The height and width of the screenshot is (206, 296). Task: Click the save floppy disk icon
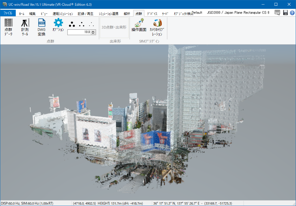[285, 13]
